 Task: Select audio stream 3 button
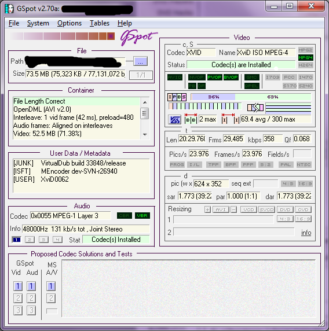(43, 240)
